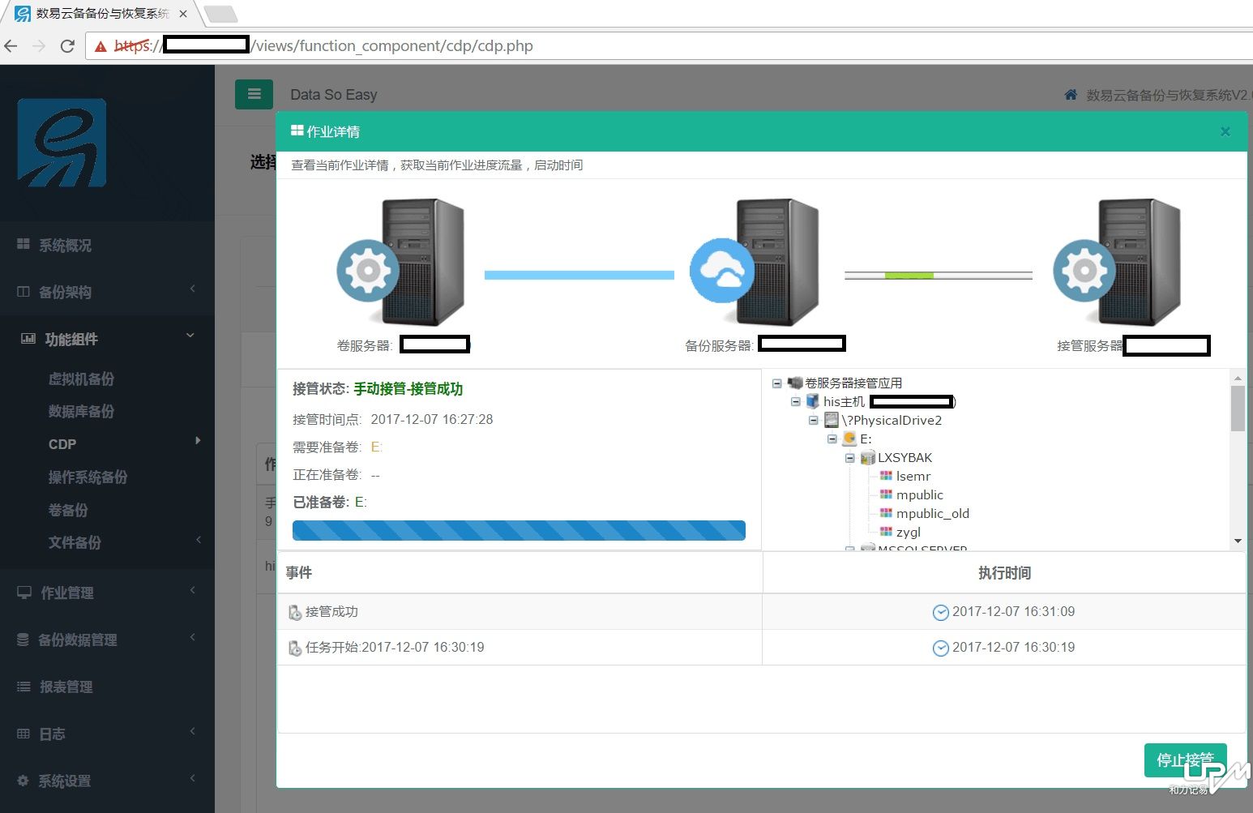Click the 报表管理 list icon

(x=24, y=687)
